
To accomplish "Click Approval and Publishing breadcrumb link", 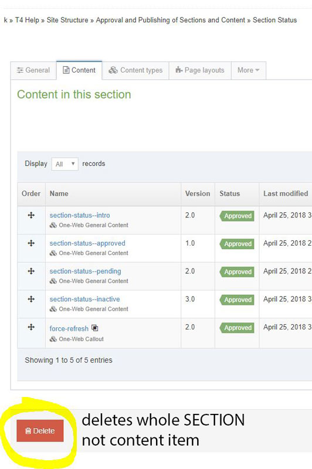I will click(x=170, y=20).
